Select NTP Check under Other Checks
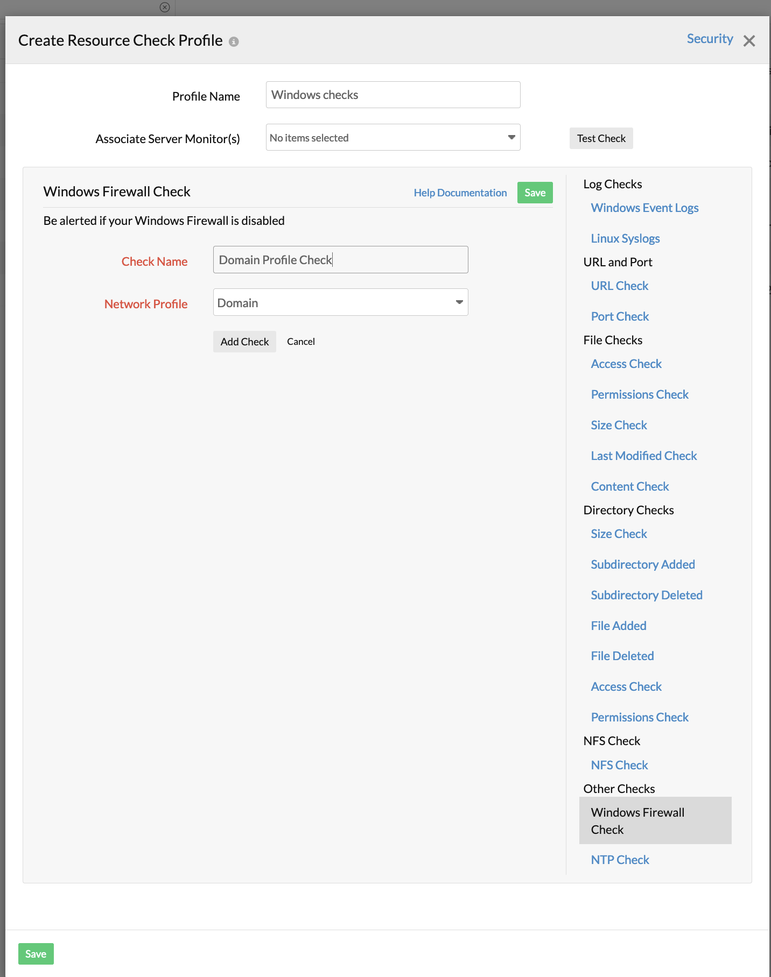Viewport: 771px width, 977px height. (x=620, y=860)
